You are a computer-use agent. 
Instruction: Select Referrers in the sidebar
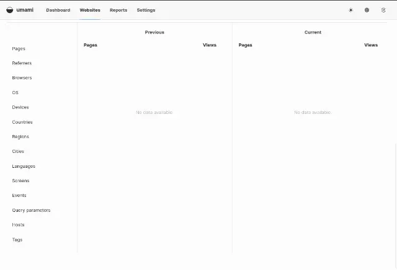pos(22,63)
